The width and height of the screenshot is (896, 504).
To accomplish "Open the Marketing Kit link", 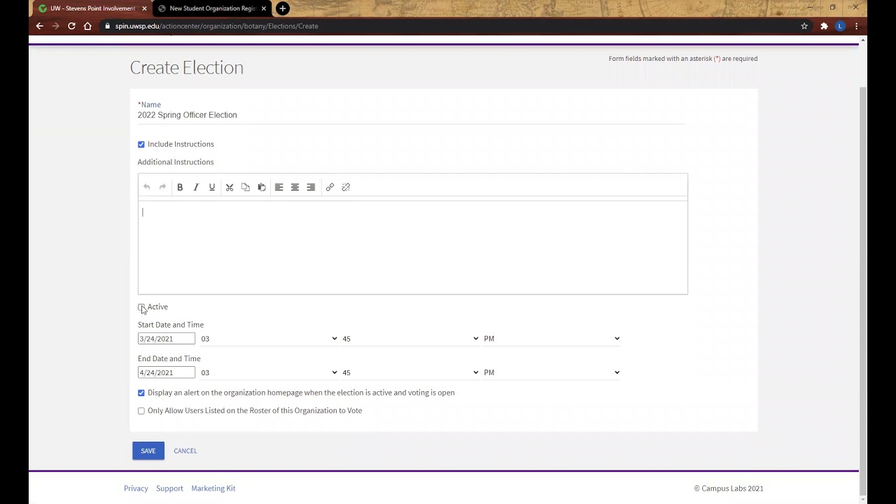I will point(213,489).
